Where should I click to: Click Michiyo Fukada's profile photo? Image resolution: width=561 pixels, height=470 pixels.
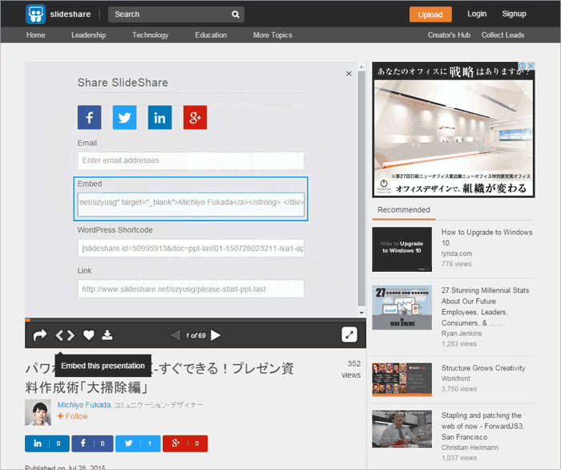(x=38, y=412)
